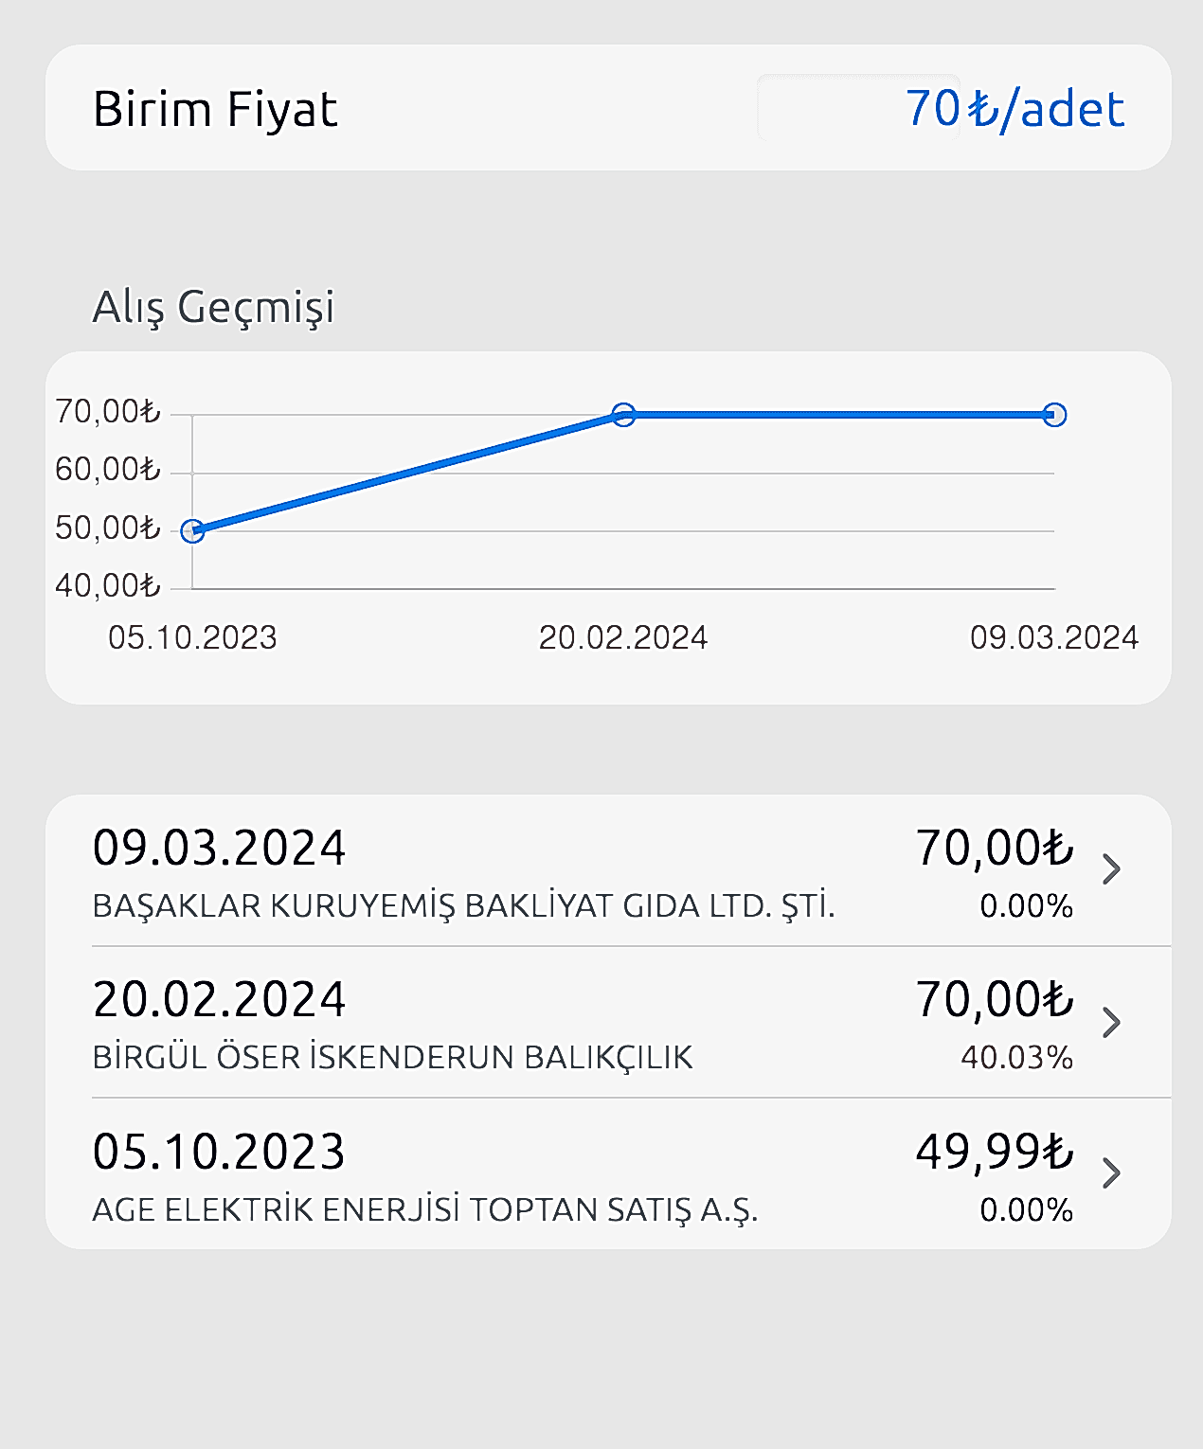1203x1449 pixels.
Task: Open the 20.02.2024 purchase row chevron
Action: (1111, 1023)
